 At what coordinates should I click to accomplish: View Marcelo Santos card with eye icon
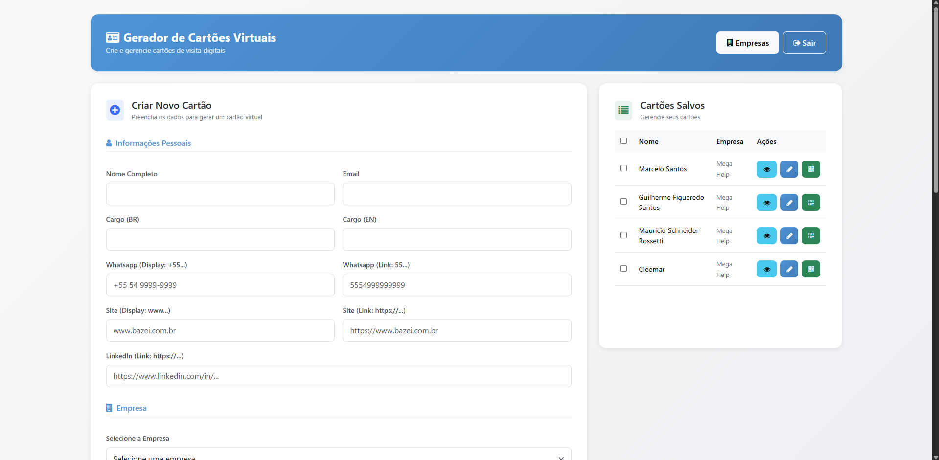(766, 169)
